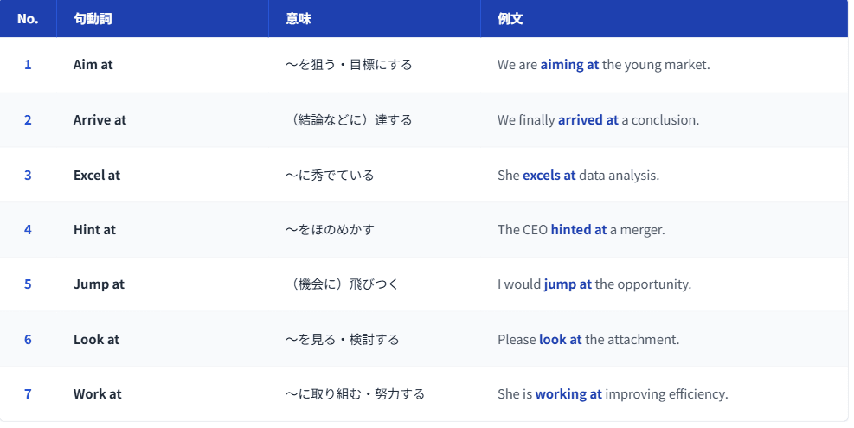Click the meaning 〜に取り組む・努力する
Screen dimensions: 854x428
point(355,394)
